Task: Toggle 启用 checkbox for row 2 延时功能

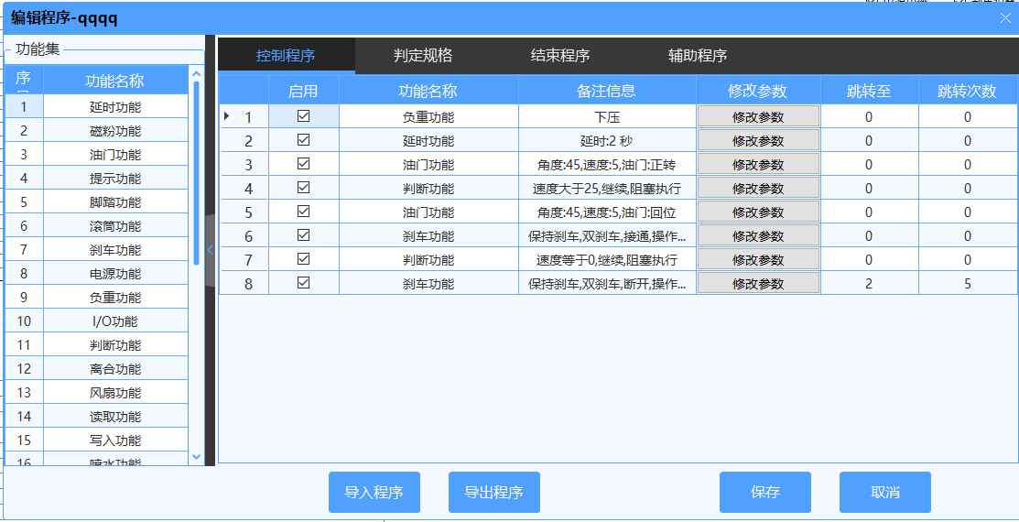Action: [303, 140]
